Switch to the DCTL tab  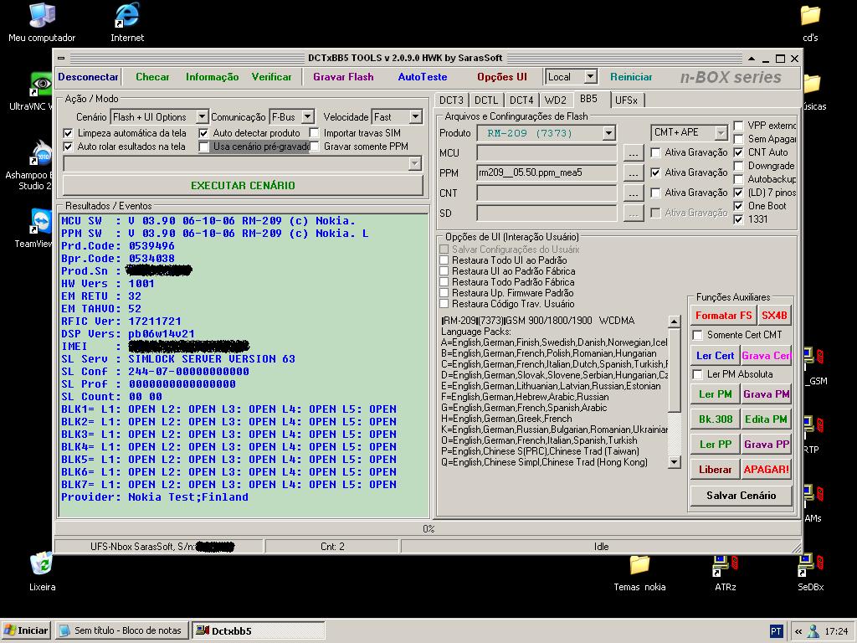coord(486,100)
